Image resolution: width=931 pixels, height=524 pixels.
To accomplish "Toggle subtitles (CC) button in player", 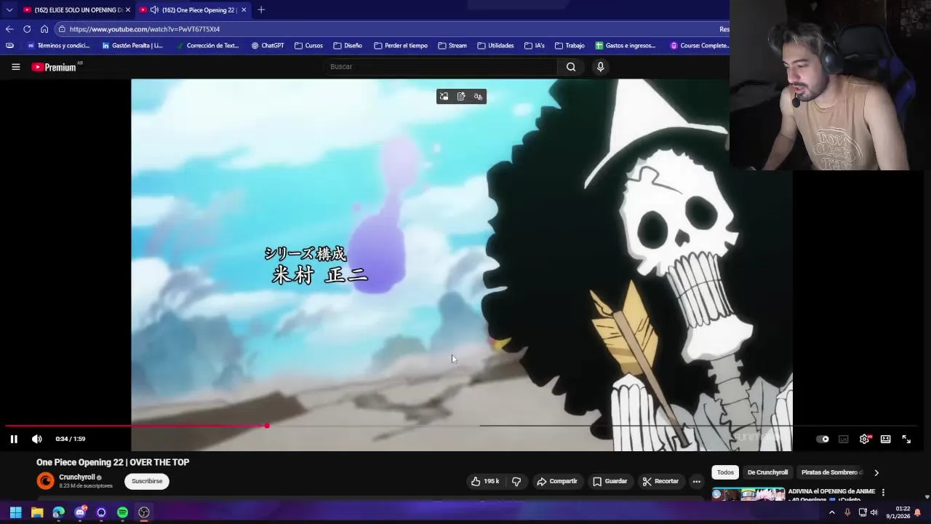I will tap(844, 439).
